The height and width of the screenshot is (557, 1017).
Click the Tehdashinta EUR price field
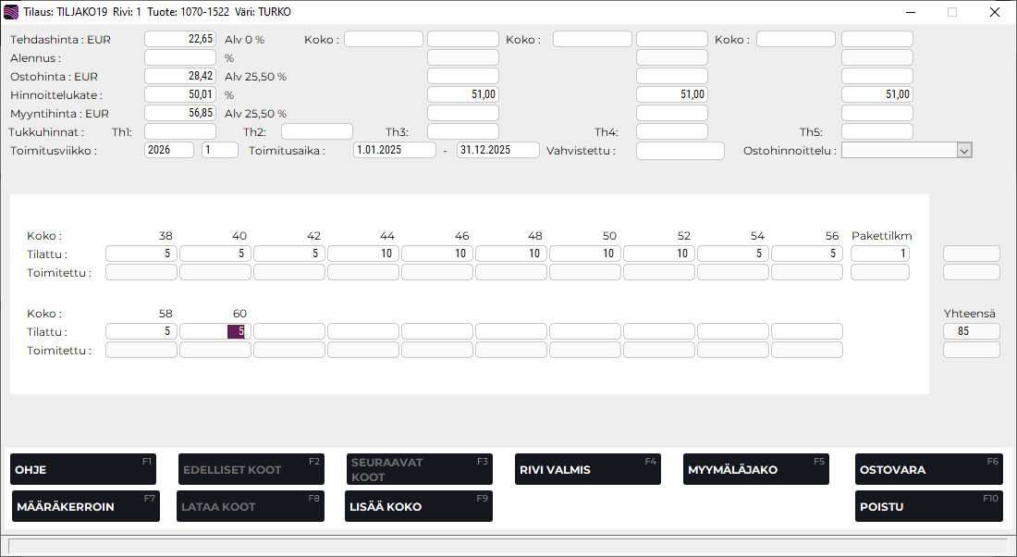coord(180,39)
